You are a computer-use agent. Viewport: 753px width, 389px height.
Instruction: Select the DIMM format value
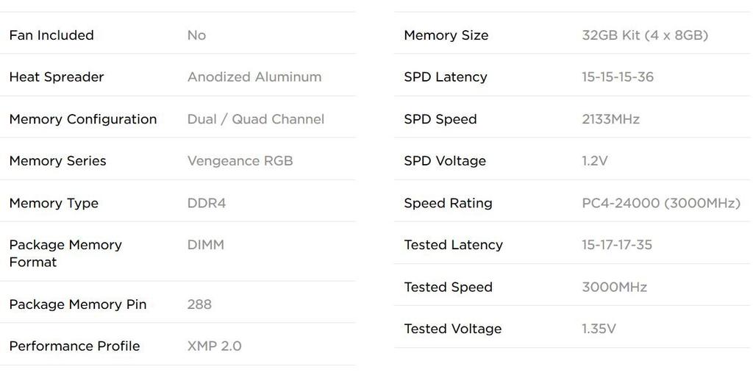206,245
